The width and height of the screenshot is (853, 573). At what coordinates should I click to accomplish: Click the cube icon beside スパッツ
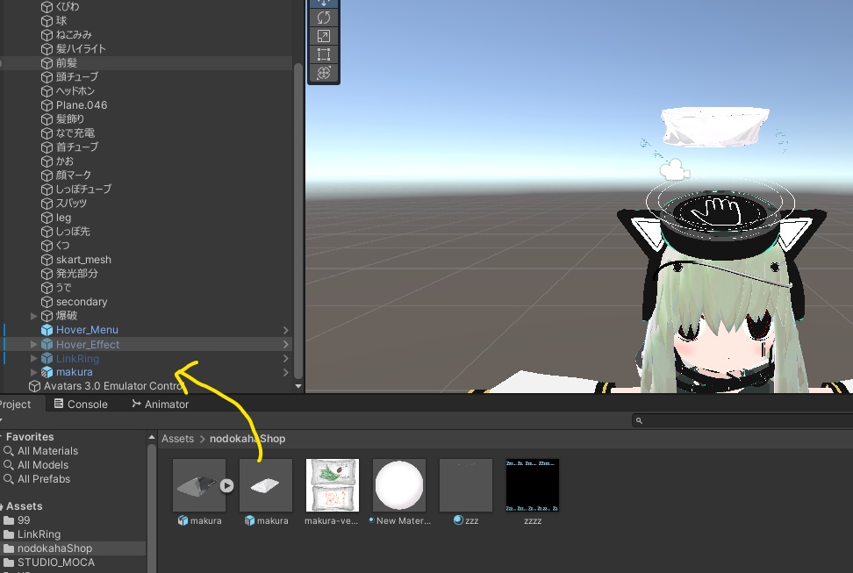tap(47, 204)
